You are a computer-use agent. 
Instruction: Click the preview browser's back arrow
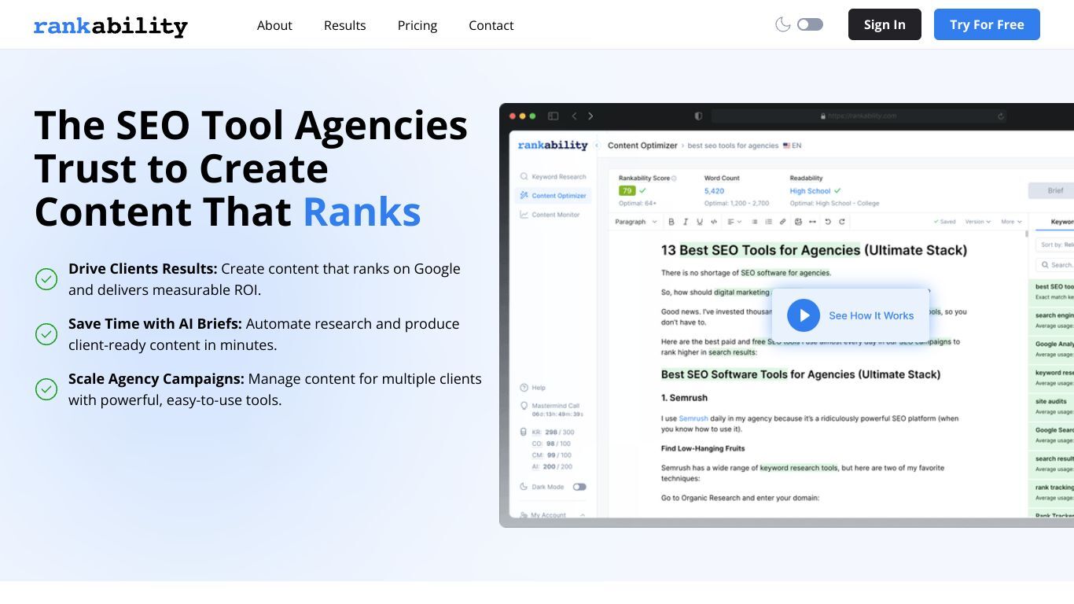pos(574,116)
